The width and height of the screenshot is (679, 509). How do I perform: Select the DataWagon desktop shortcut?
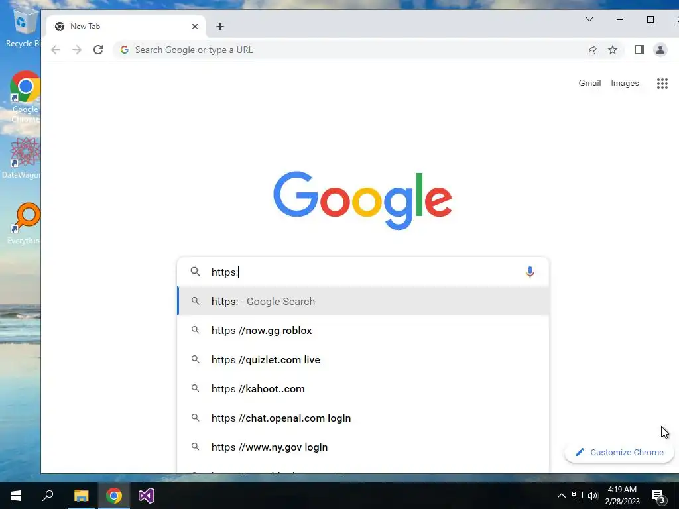point(23,158)
